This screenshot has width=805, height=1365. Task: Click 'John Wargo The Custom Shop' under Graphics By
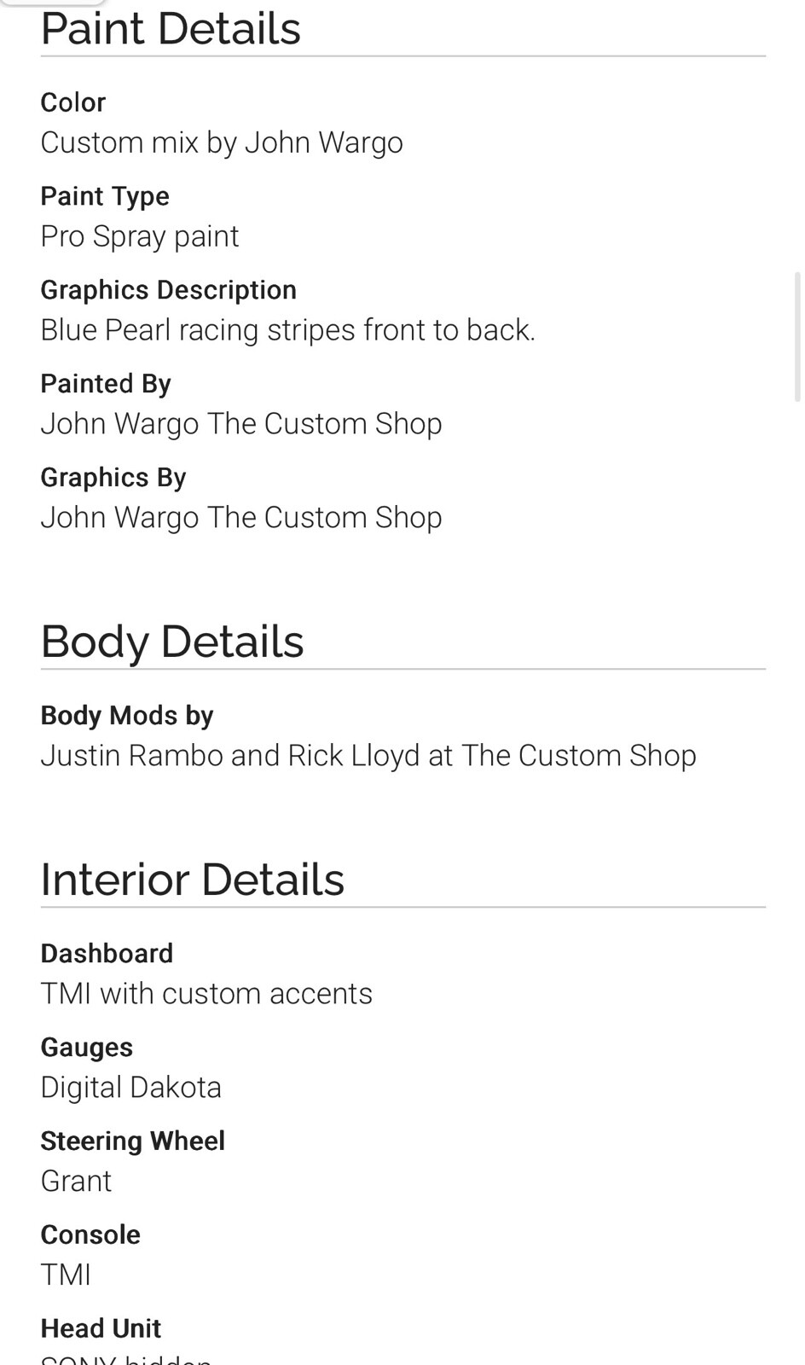pyautogui.click(x=241, y=518)
